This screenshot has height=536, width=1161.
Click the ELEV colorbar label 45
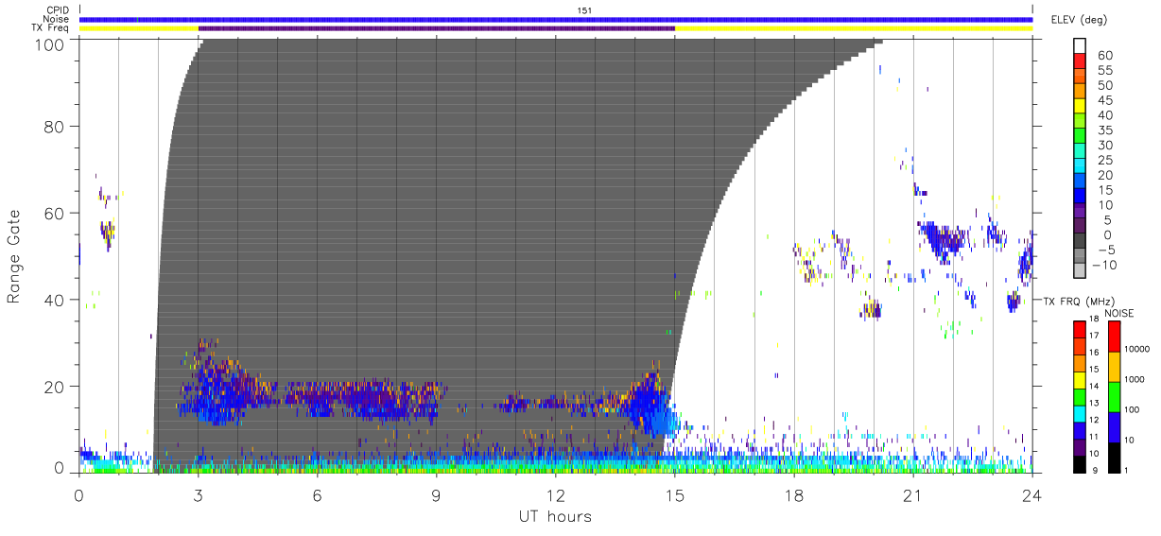(1104, 100)
